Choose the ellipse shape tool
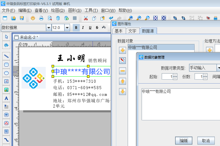 (6, 73)
